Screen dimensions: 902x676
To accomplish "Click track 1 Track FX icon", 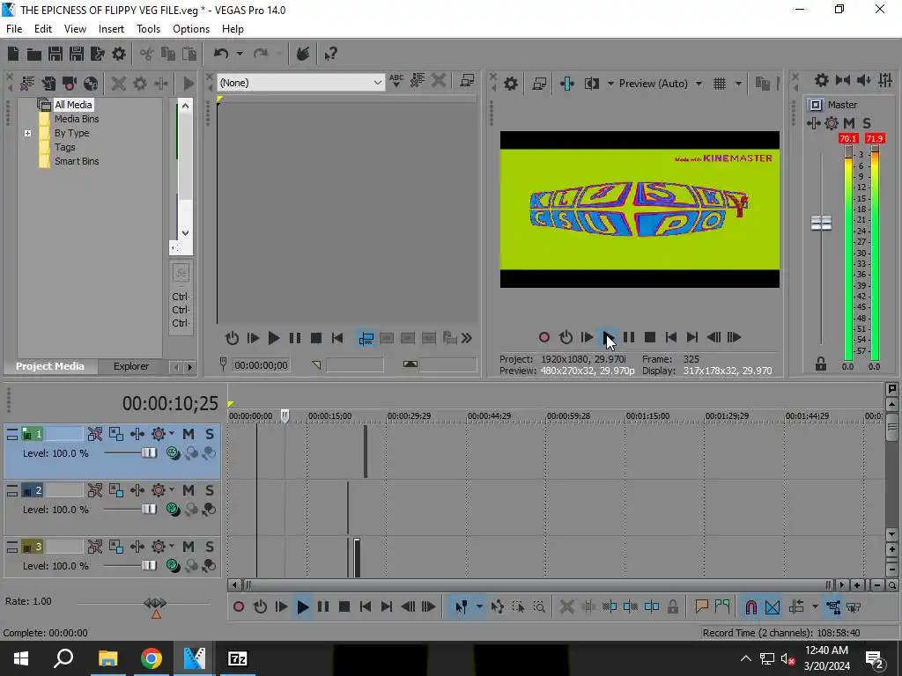I will (159, 434).
